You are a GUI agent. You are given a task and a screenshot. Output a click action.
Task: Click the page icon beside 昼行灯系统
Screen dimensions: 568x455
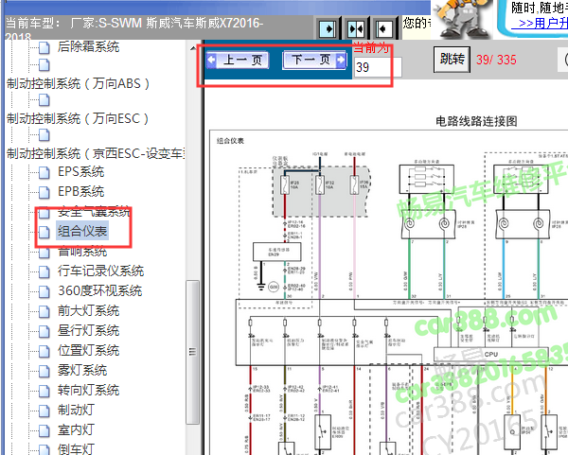(44, 332)
